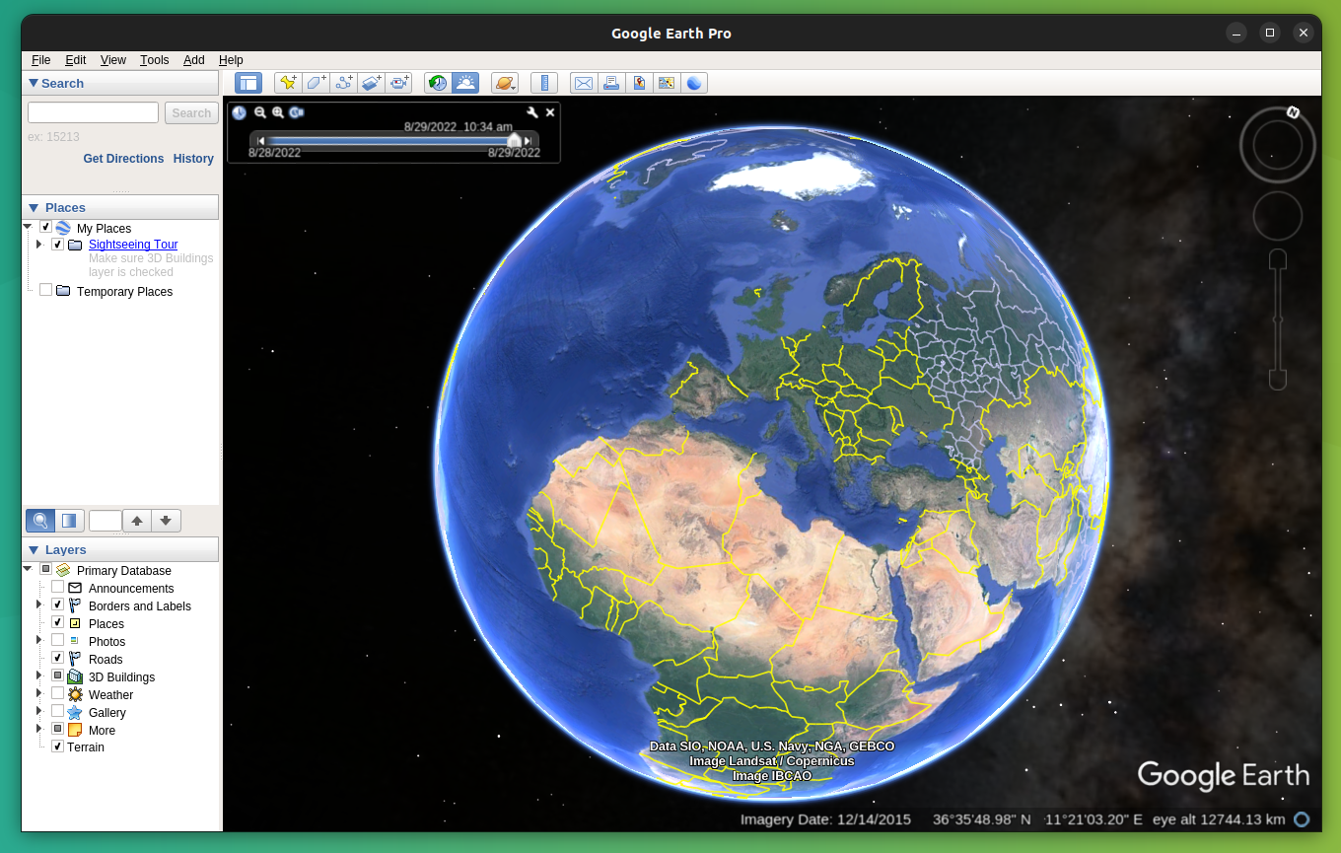Open the Tools menu
Viewport: 1341px width, 853px height.
155,60
